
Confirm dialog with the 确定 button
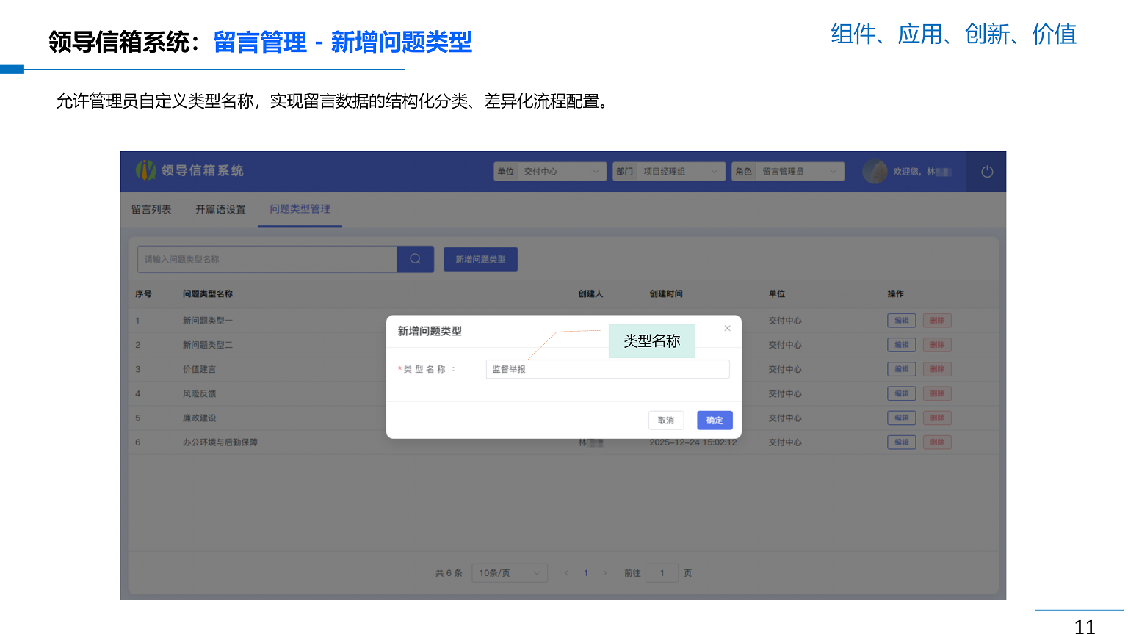click(714, 420)
